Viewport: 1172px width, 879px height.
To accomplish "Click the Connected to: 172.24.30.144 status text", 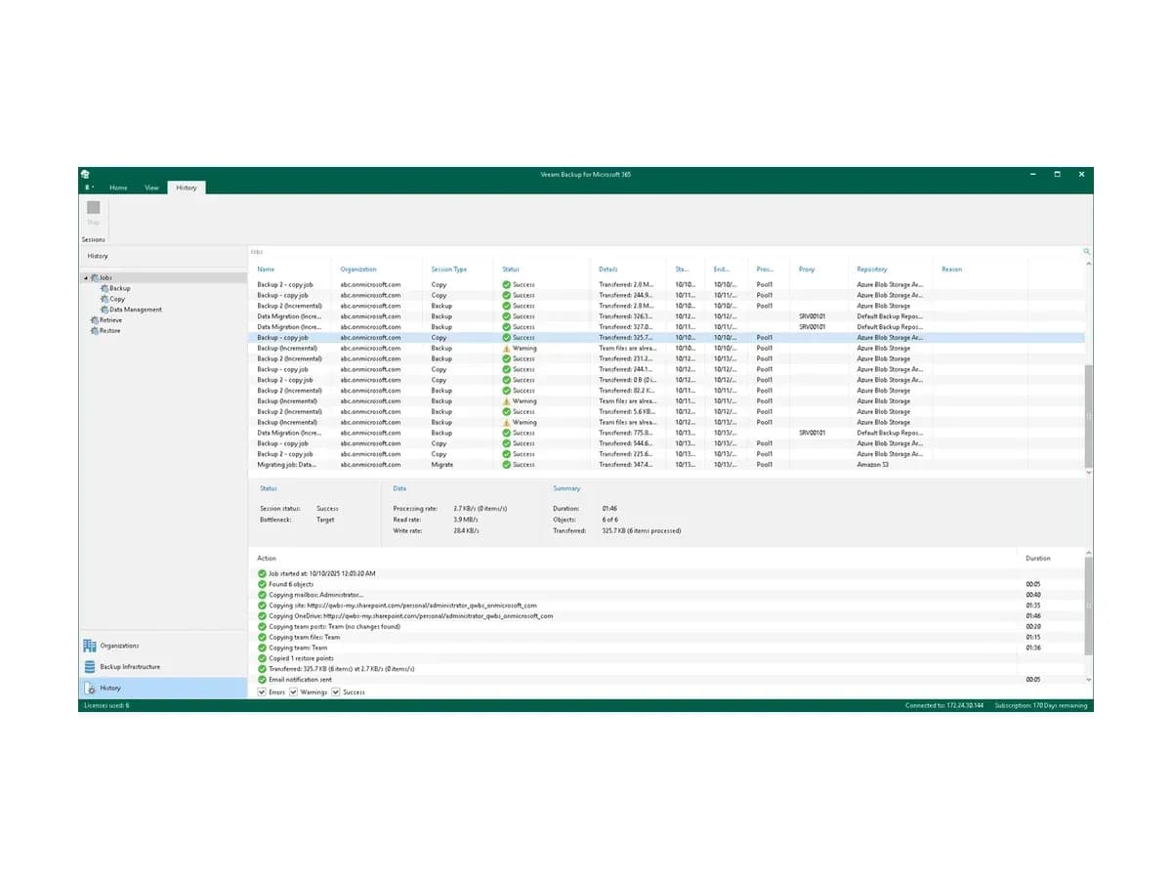I will (945, 705).
